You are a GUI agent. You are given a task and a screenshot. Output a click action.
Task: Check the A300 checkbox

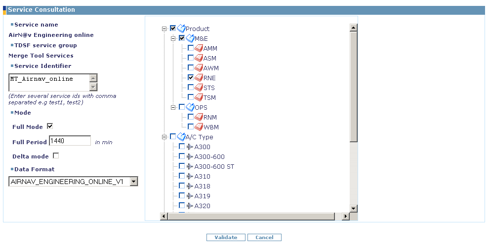pyautogui.click(x=182, y=146)
